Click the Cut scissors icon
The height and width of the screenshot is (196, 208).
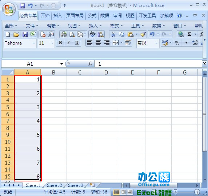(113, 34)
